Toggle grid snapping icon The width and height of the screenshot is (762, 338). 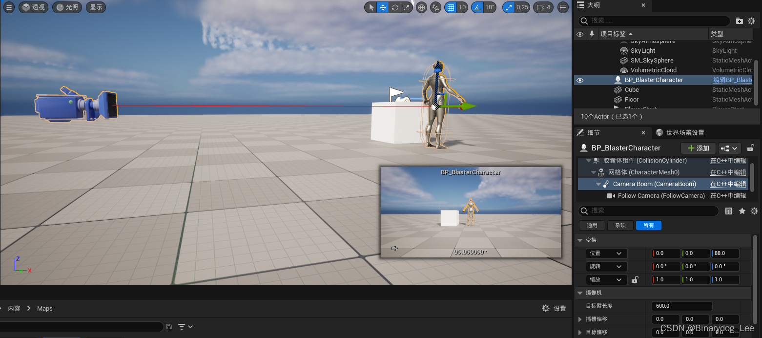451,7
